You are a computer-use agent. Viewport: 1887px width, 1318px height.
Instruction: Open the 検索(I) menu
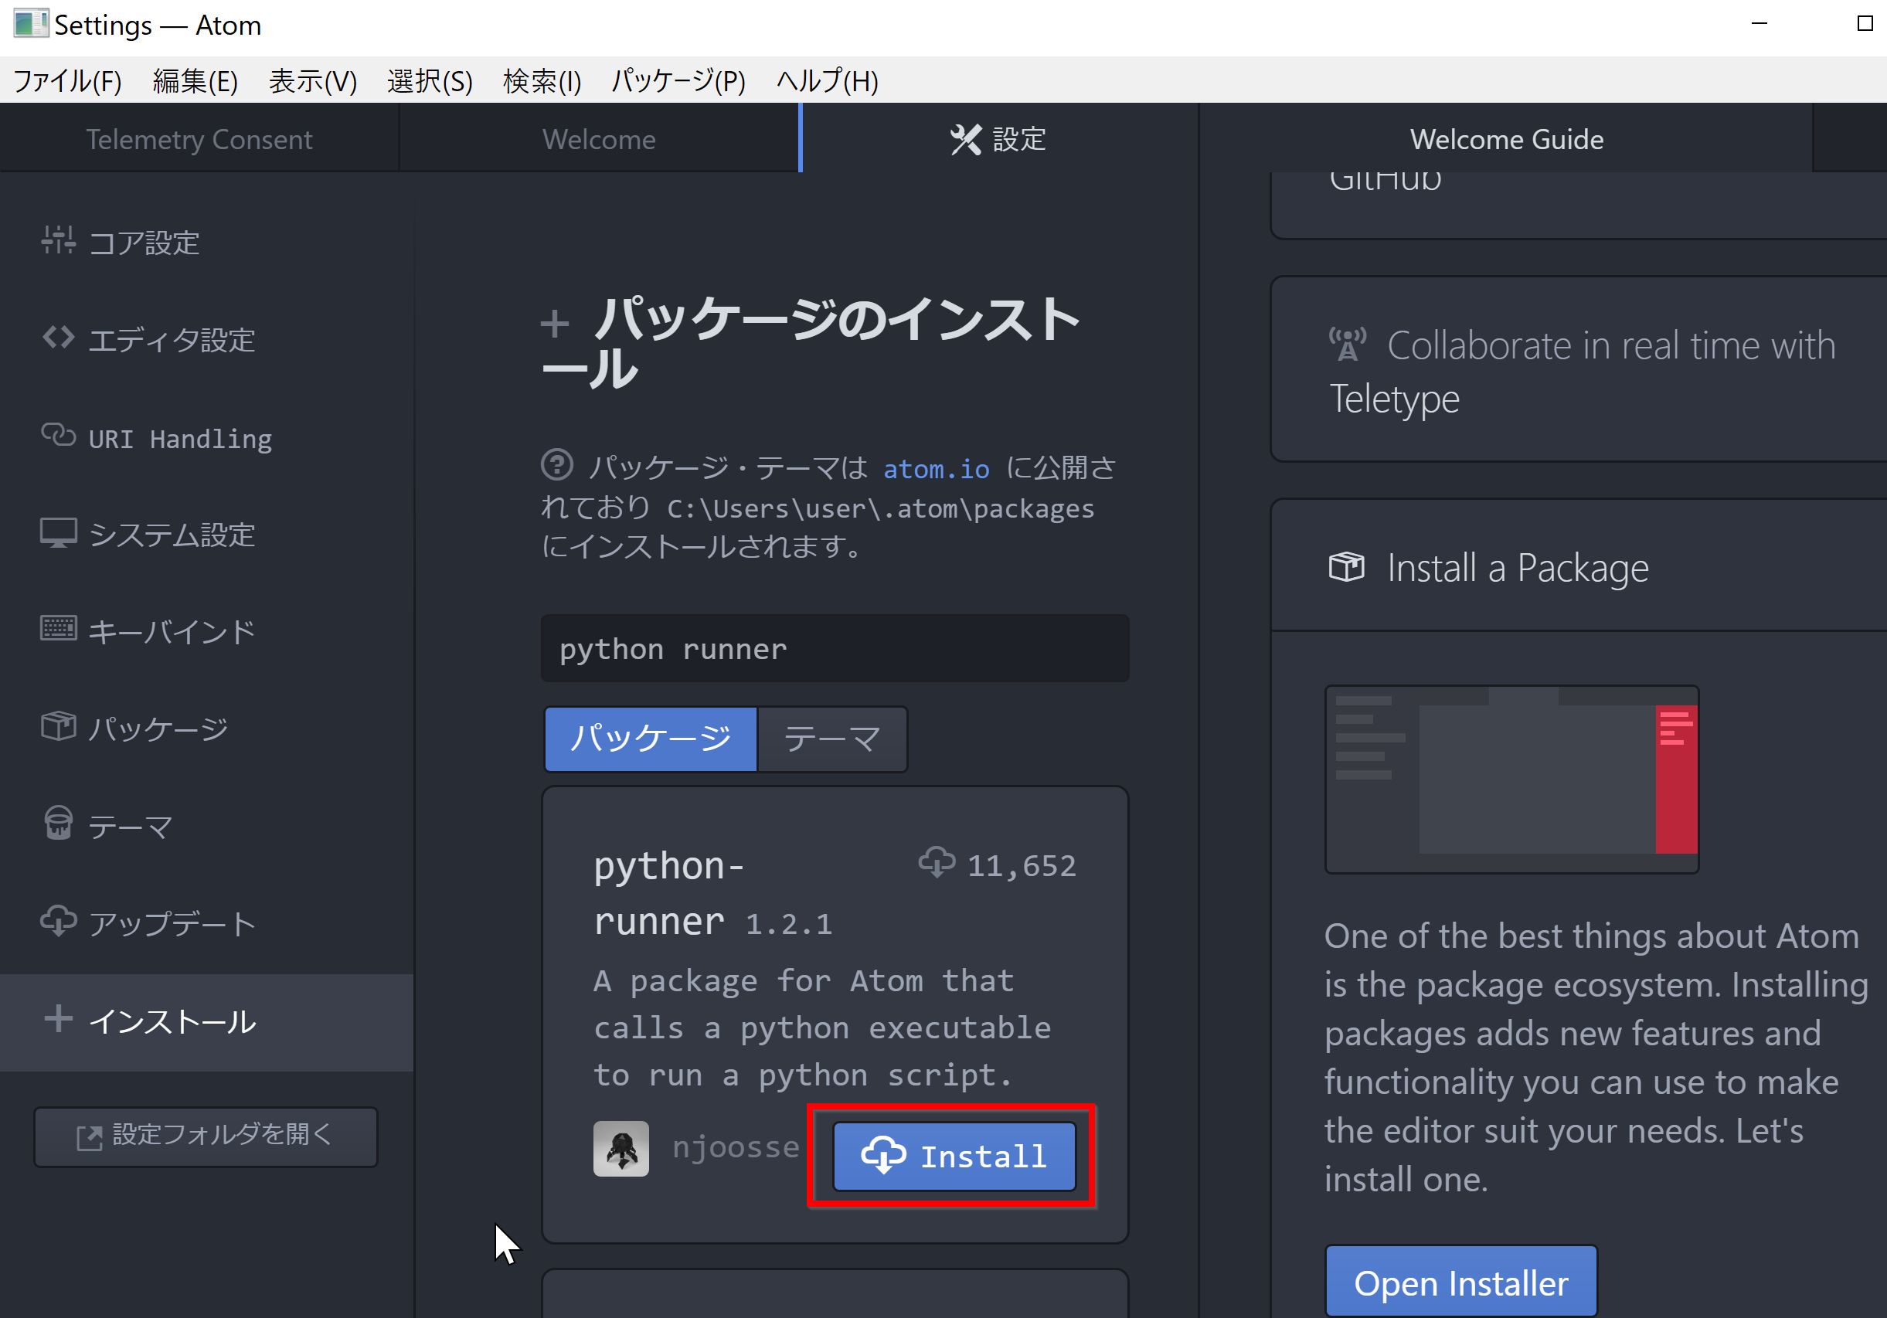pyautogui.click(x=542, y=80)
